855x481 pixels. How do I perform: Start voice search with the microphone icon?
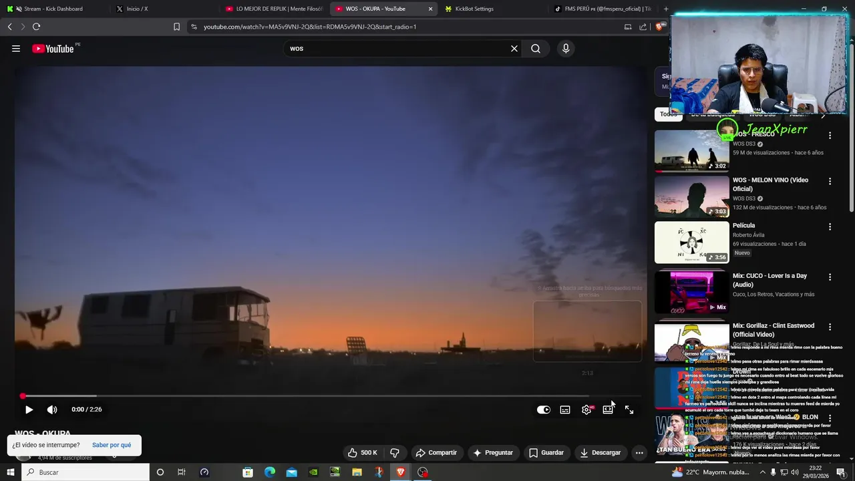pyautogui.click(x=566, y=49)
